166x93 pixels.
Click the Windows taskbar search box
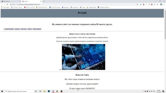coord(19,91)
